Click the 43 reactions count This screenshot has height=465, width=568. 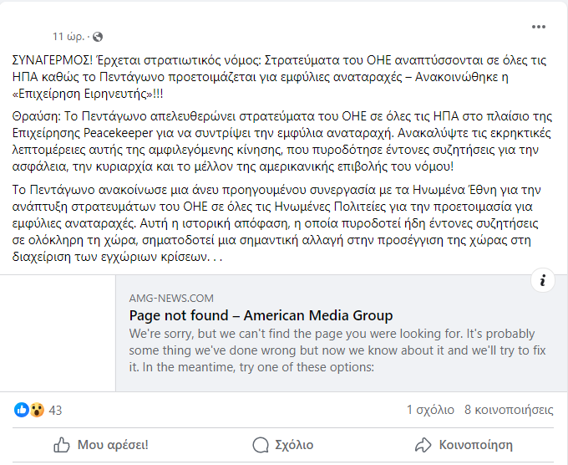click(x=55, y=411)
